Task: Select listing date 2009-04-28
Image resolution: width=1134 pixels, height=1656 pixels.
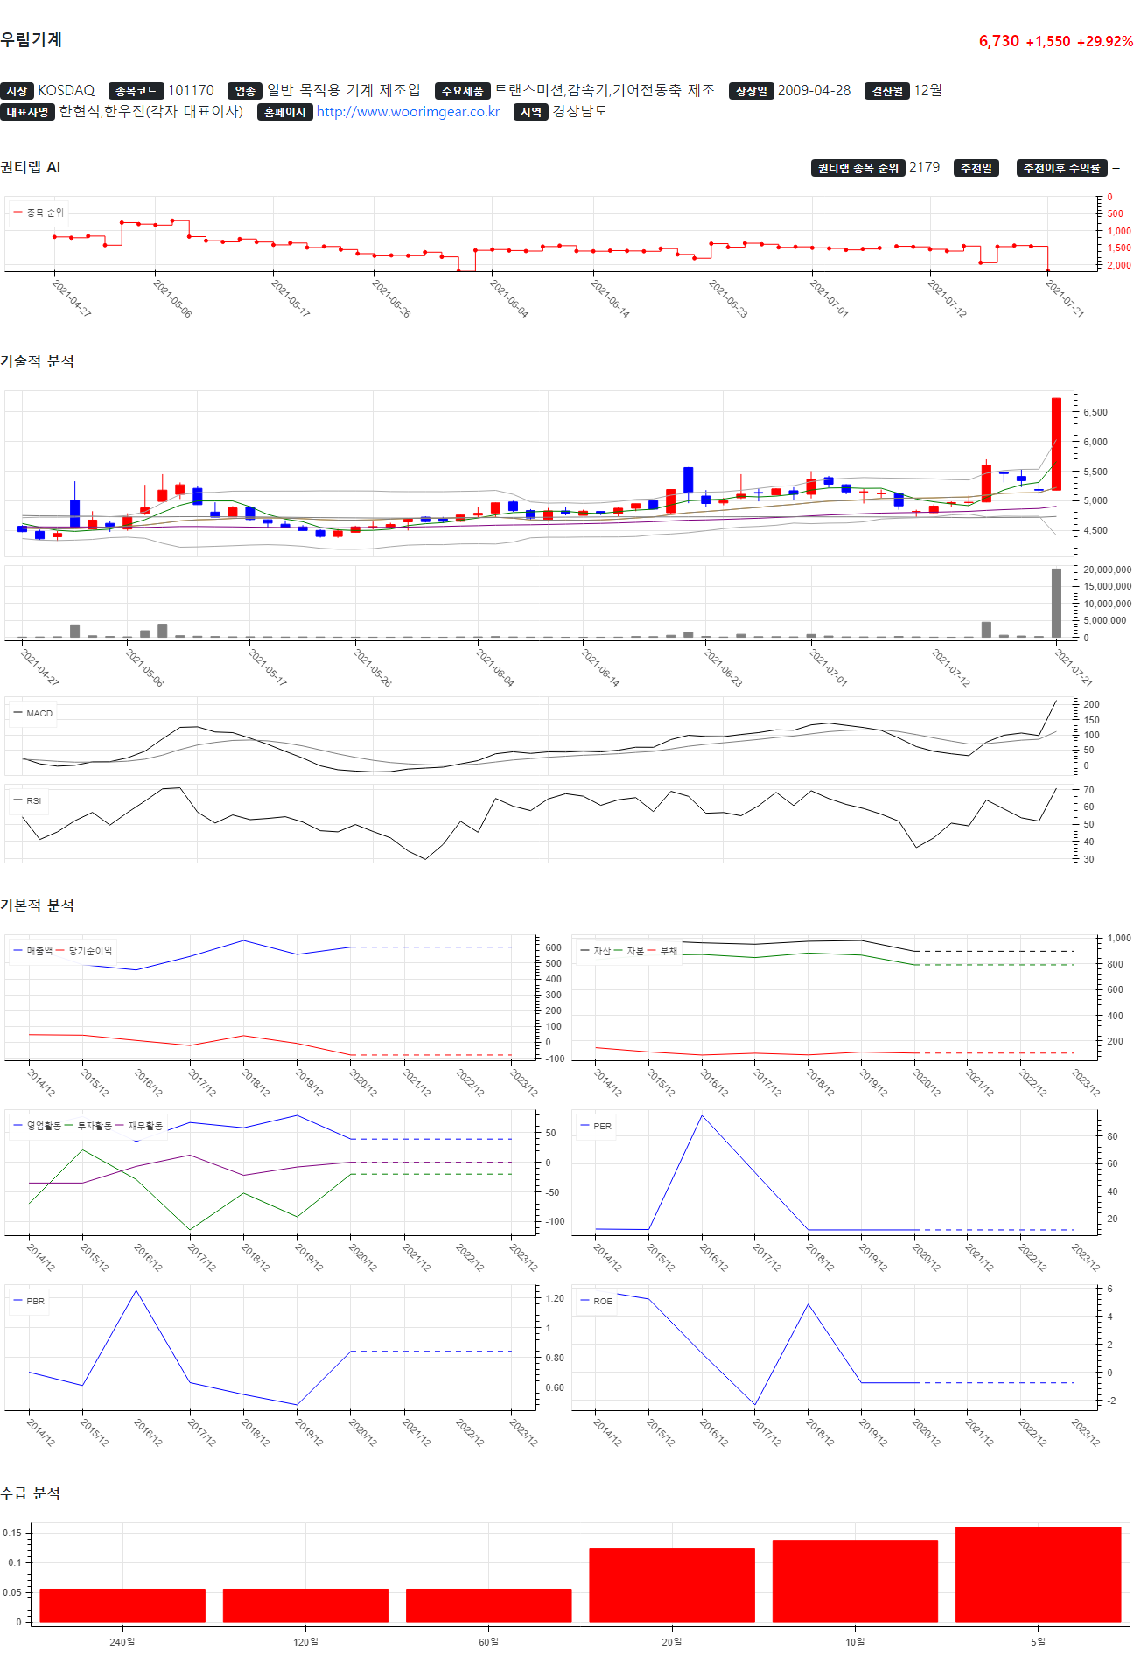Action: point(814,91)
